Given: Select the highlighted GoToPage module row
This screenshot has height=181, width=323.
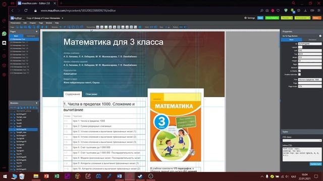Looking at the screenshot, I should click(x=24, y=130).
